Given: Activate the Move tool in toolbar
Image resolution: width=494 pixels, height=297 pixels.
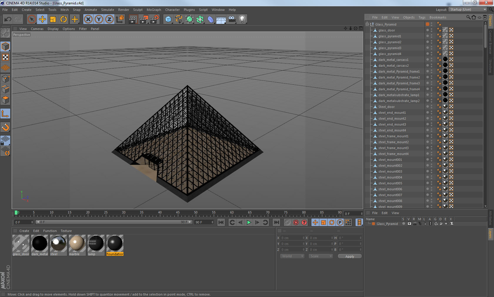Looking at the screenshot, I should [42, 19].
